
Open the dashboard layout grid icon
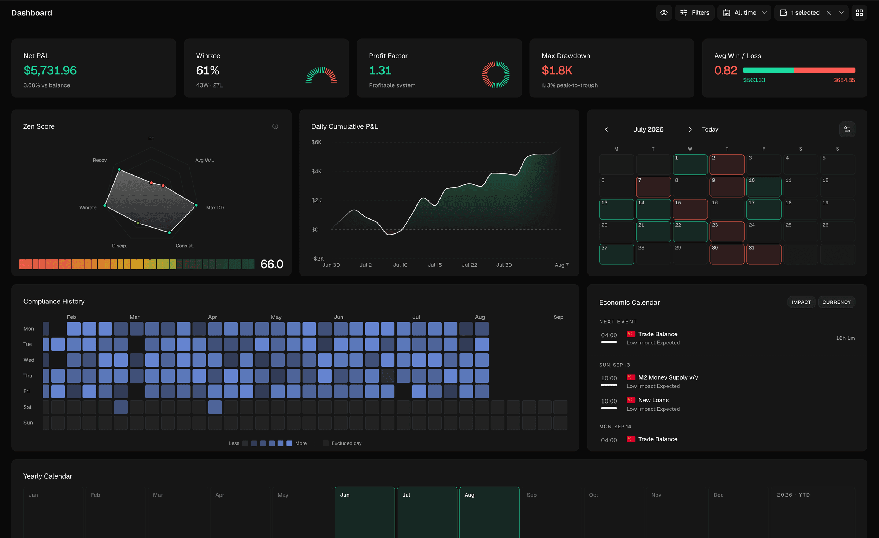tap(859, 13)
